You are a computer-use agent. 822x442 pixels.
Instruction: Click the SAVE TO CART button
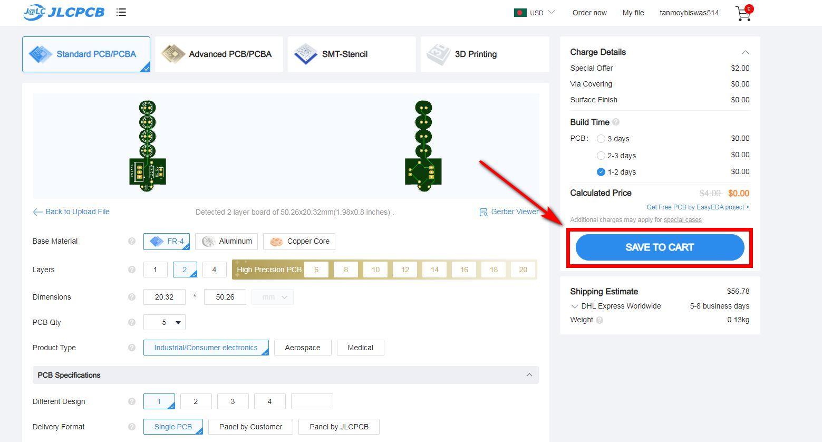coord(660,247)
